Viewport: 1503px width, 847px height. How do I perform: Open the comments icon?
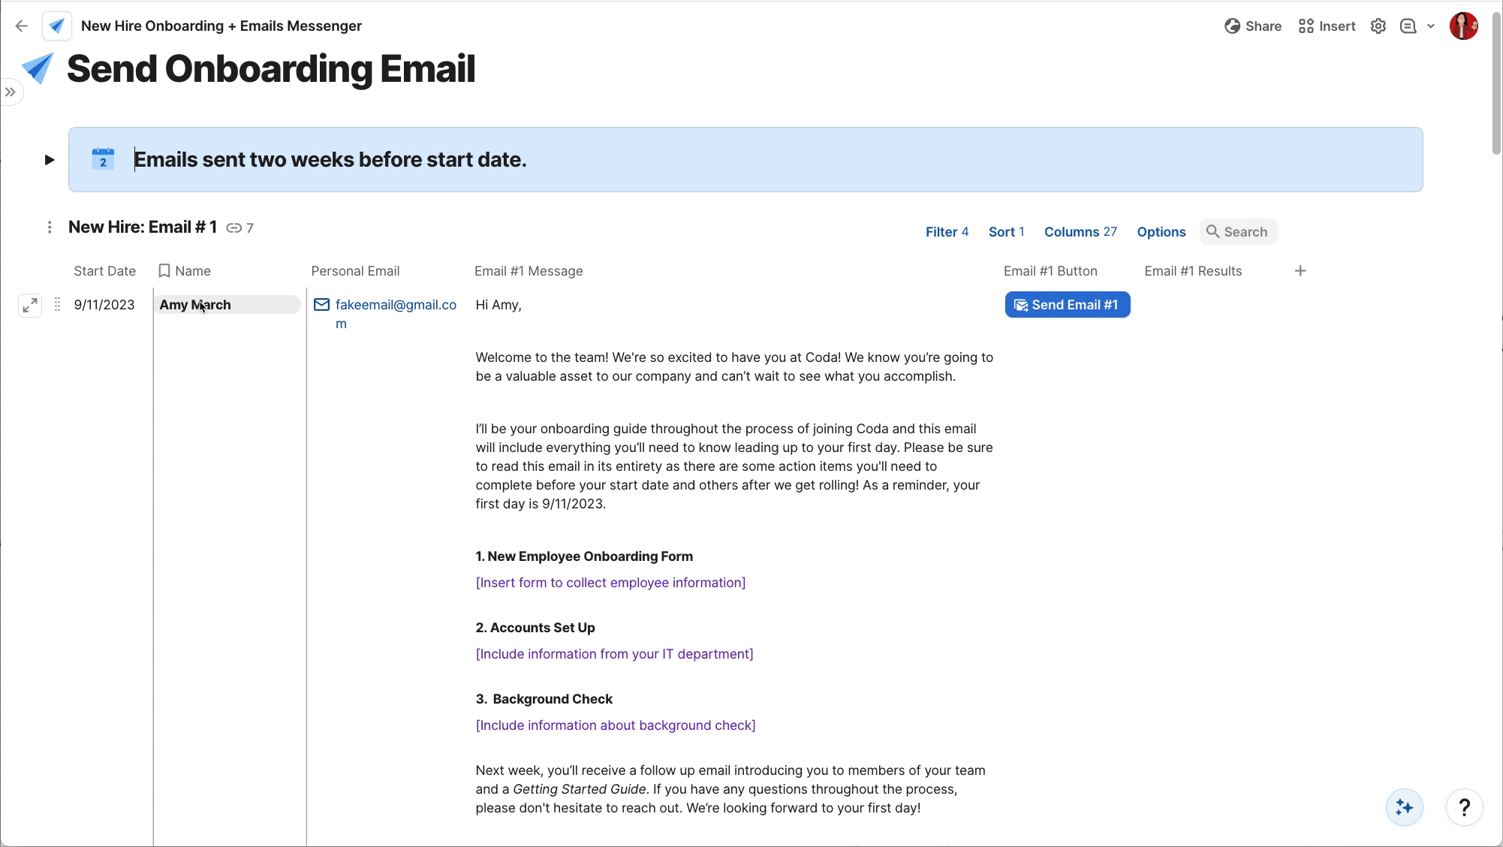coord(1408,26)
